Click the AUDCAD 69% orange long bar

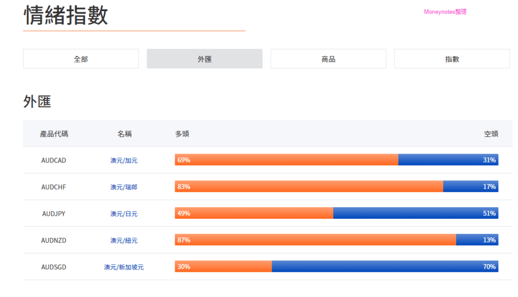[286, 160]
